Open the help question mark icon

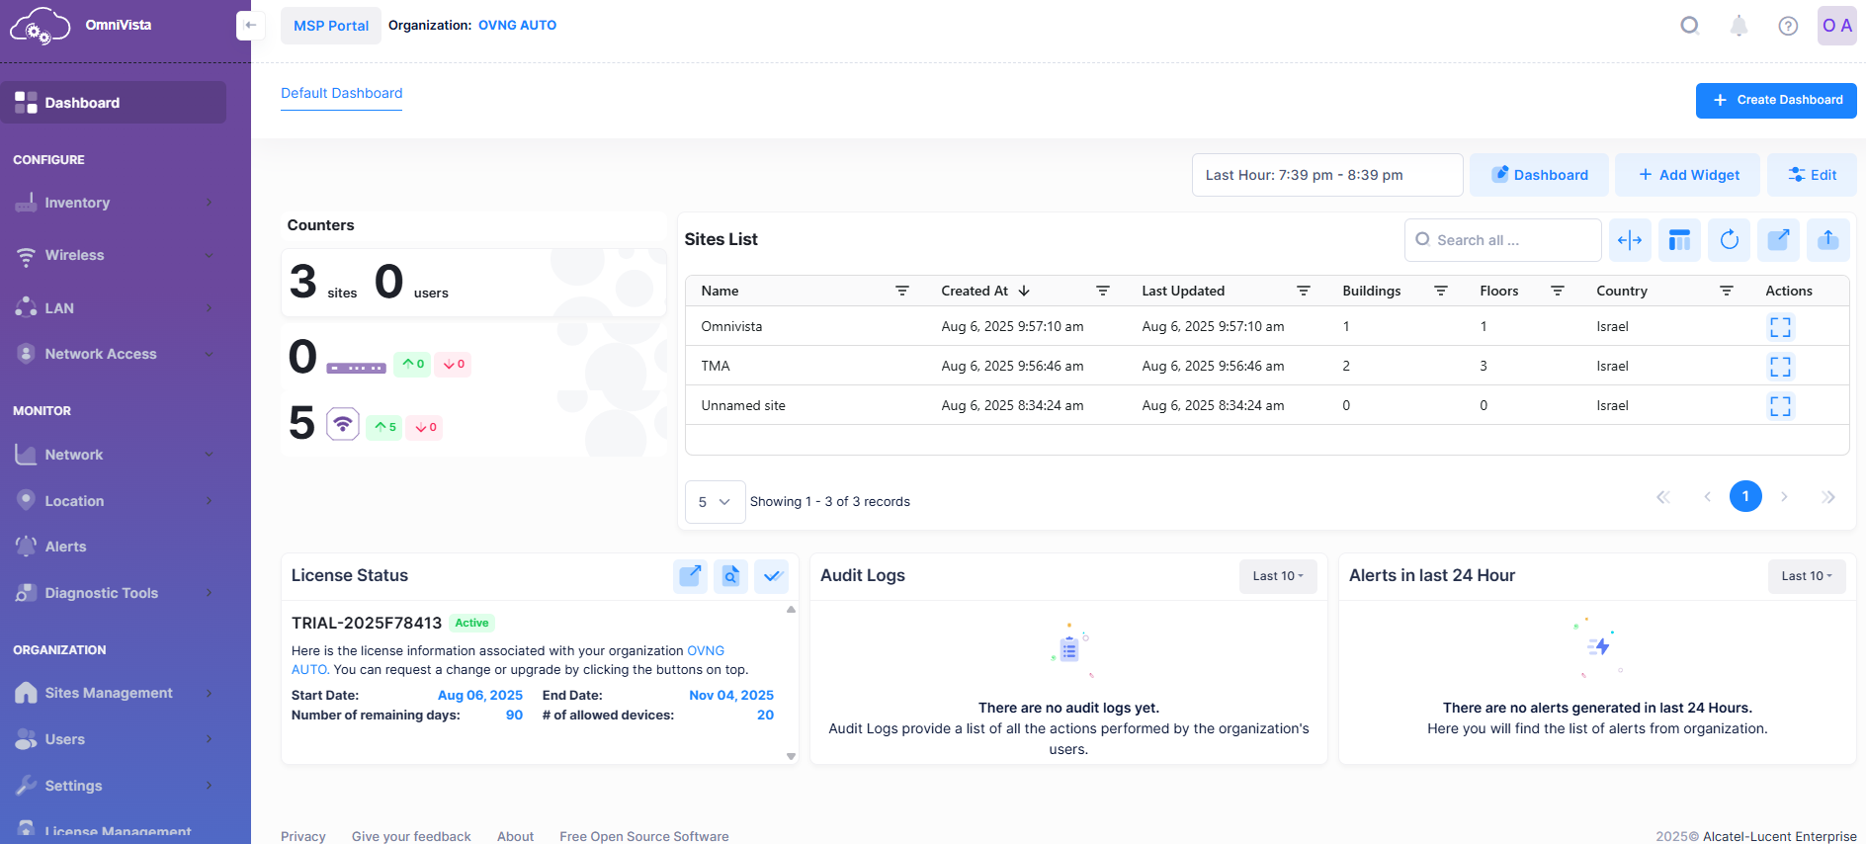1788,26
